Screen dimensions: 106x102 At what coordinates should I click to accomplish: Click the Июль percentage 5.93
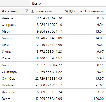(100, 58)
